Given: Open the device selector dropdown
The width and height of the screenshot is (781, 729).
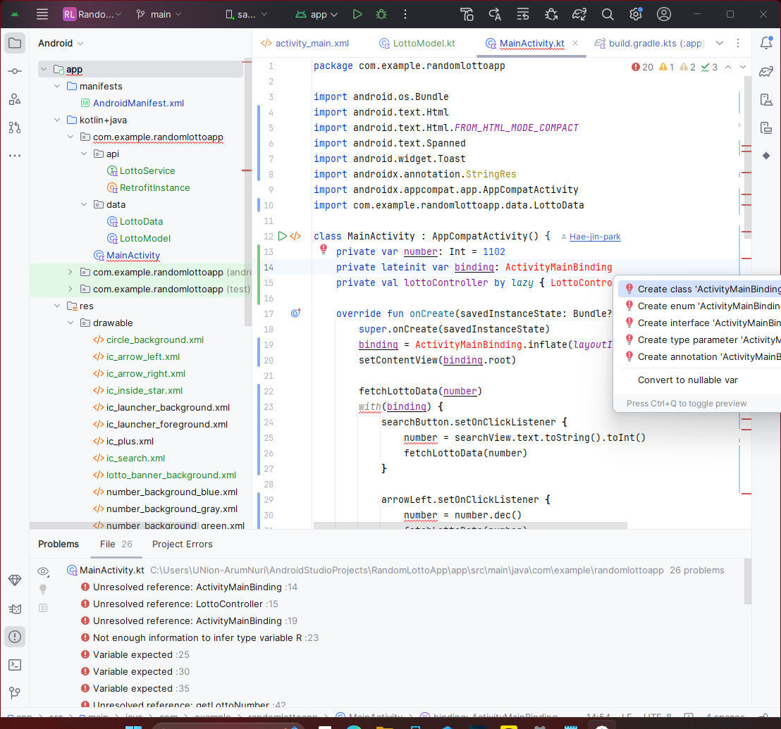Looking at the screenshot, I should pos(247,14).
